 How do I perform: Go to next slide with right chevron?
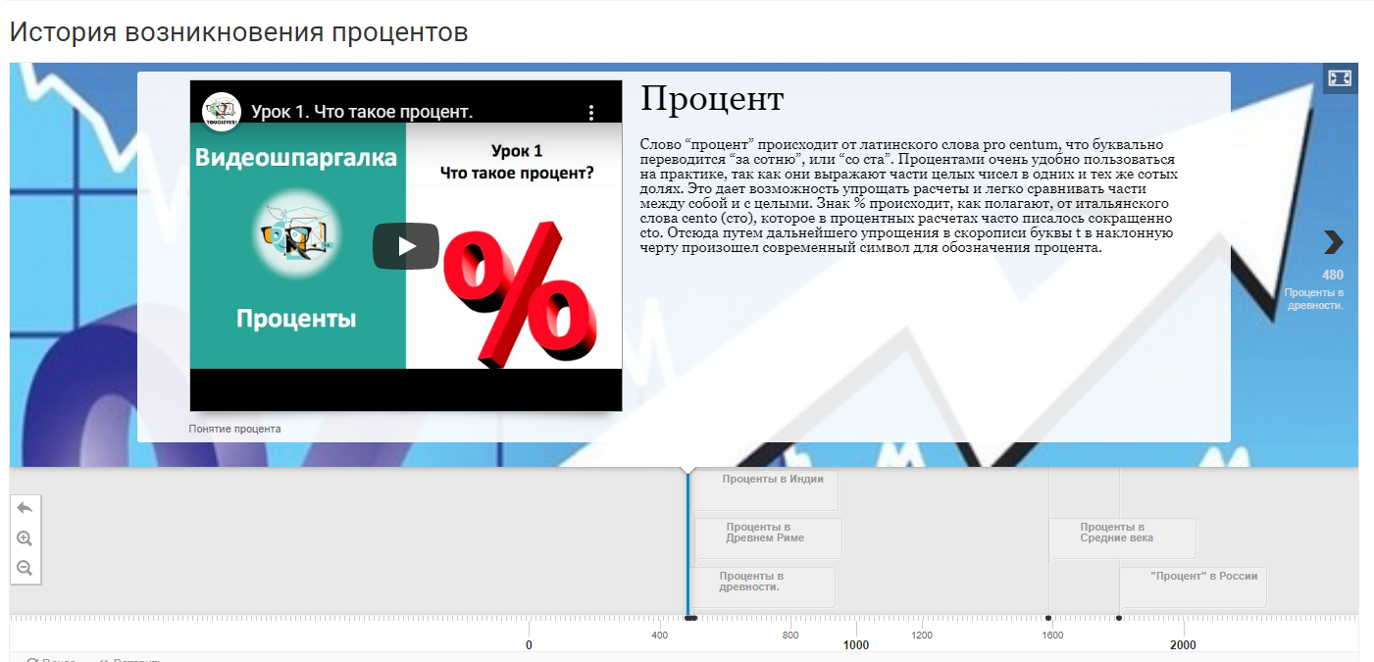click(x=1333, y=242)
